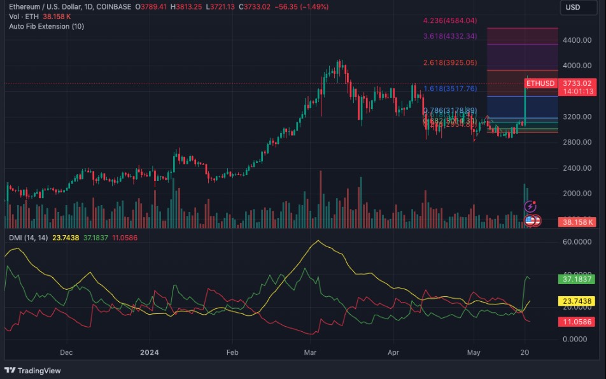Click the 2.618(3925.05) Fib level label

coord(450,63)
